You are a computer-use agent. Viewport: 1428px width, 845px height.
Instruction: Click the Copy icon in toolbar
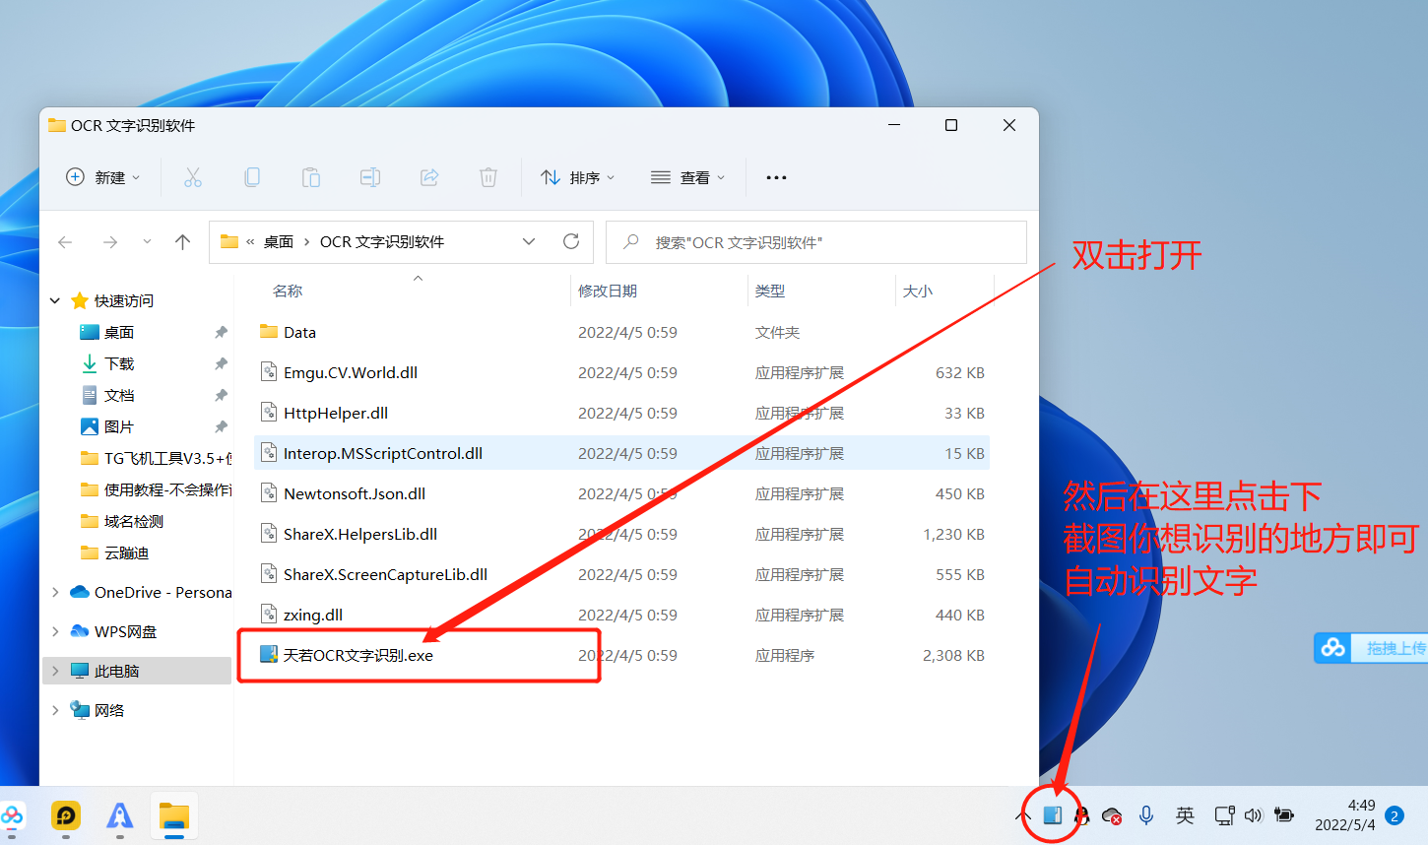coord(252,177)
